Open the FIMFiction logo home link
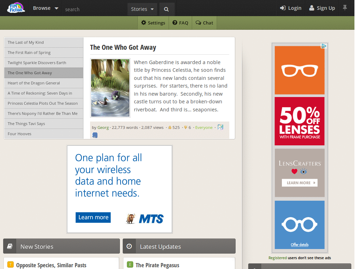Viewport: 359px width, 269px height. tap(16, 8)
